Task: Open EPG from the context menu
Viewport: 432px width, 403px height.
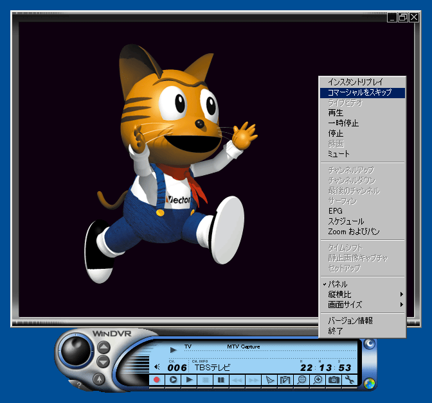Action: point(363,211)
